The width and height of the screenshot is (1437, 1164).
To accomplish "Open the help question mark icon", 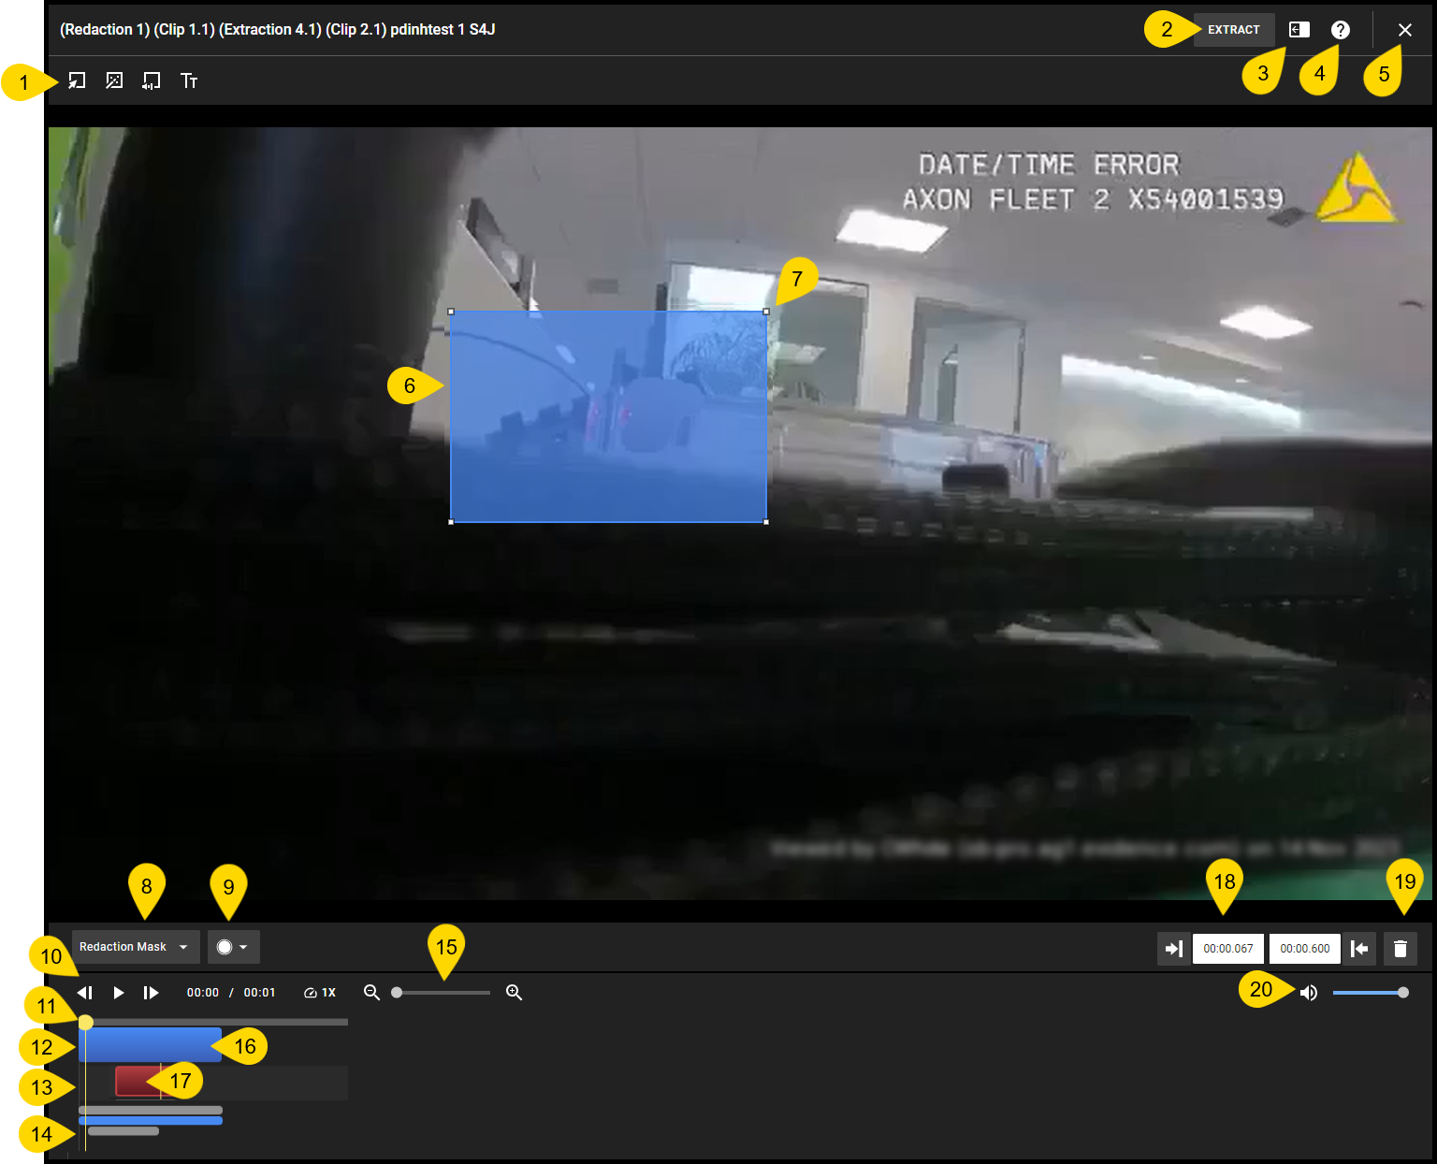I will (1341, 29).
